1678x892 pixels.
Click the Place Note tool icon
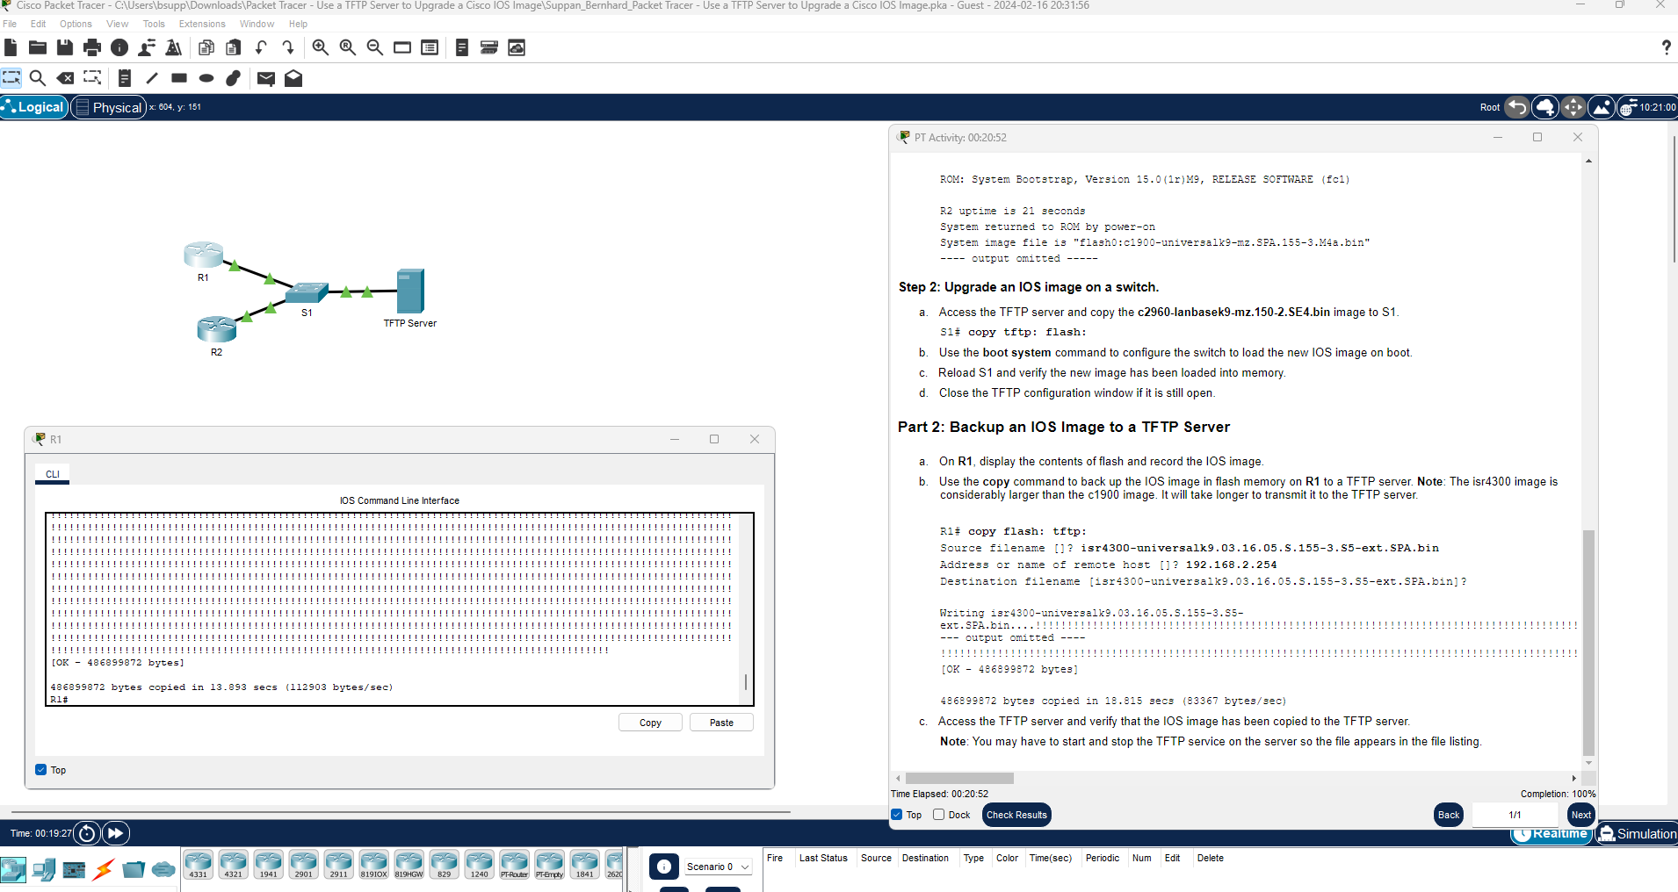125,78
